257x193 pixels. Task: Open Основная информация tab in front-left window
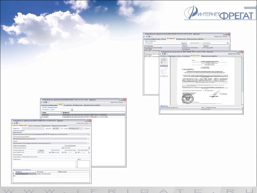(x=20, y=125)
